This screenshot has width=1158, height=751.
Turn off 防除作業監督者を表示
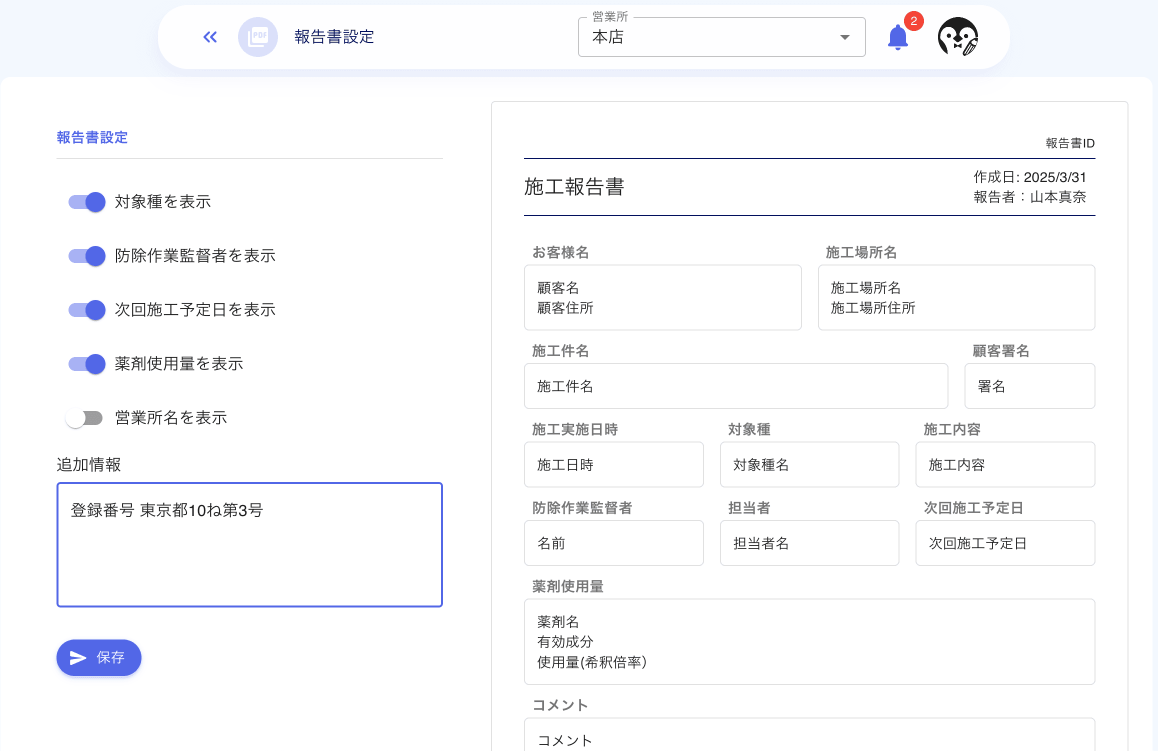click(86, 256)
